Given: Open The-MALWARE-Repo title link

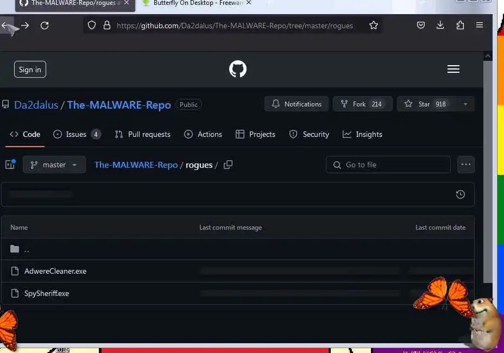Looking at the screenshot, I should click(x=119, y=105).
